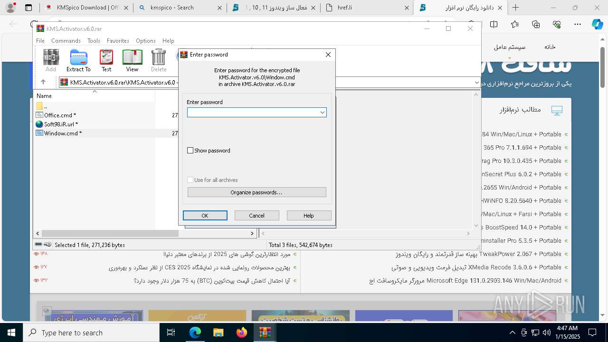Open the File menu in WinRAR
The height and width of the screenshot is (342, 608).
click(x=40, y=41)
